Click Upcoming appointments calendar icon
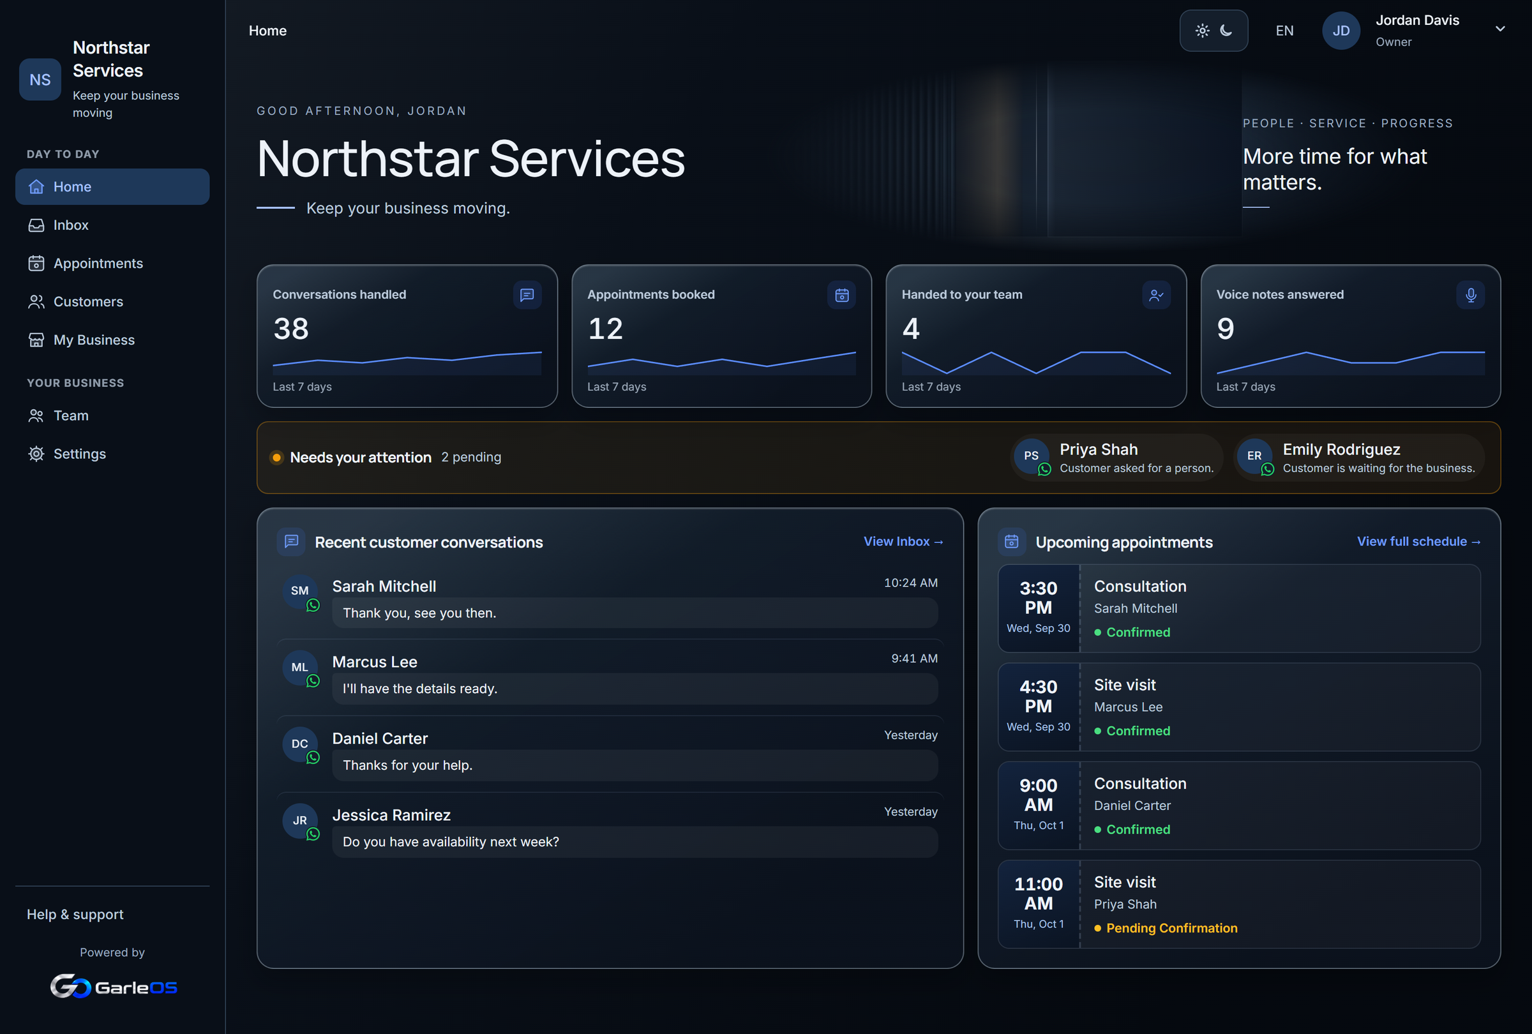 (1011, 541)
